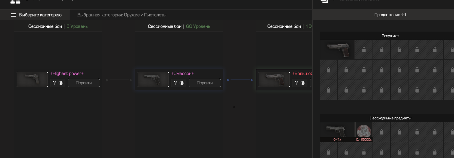Click the breadcrumb «Оружие > Пистолеты»
The width and height of the screenshot is (454, 158).
point(145,15)
